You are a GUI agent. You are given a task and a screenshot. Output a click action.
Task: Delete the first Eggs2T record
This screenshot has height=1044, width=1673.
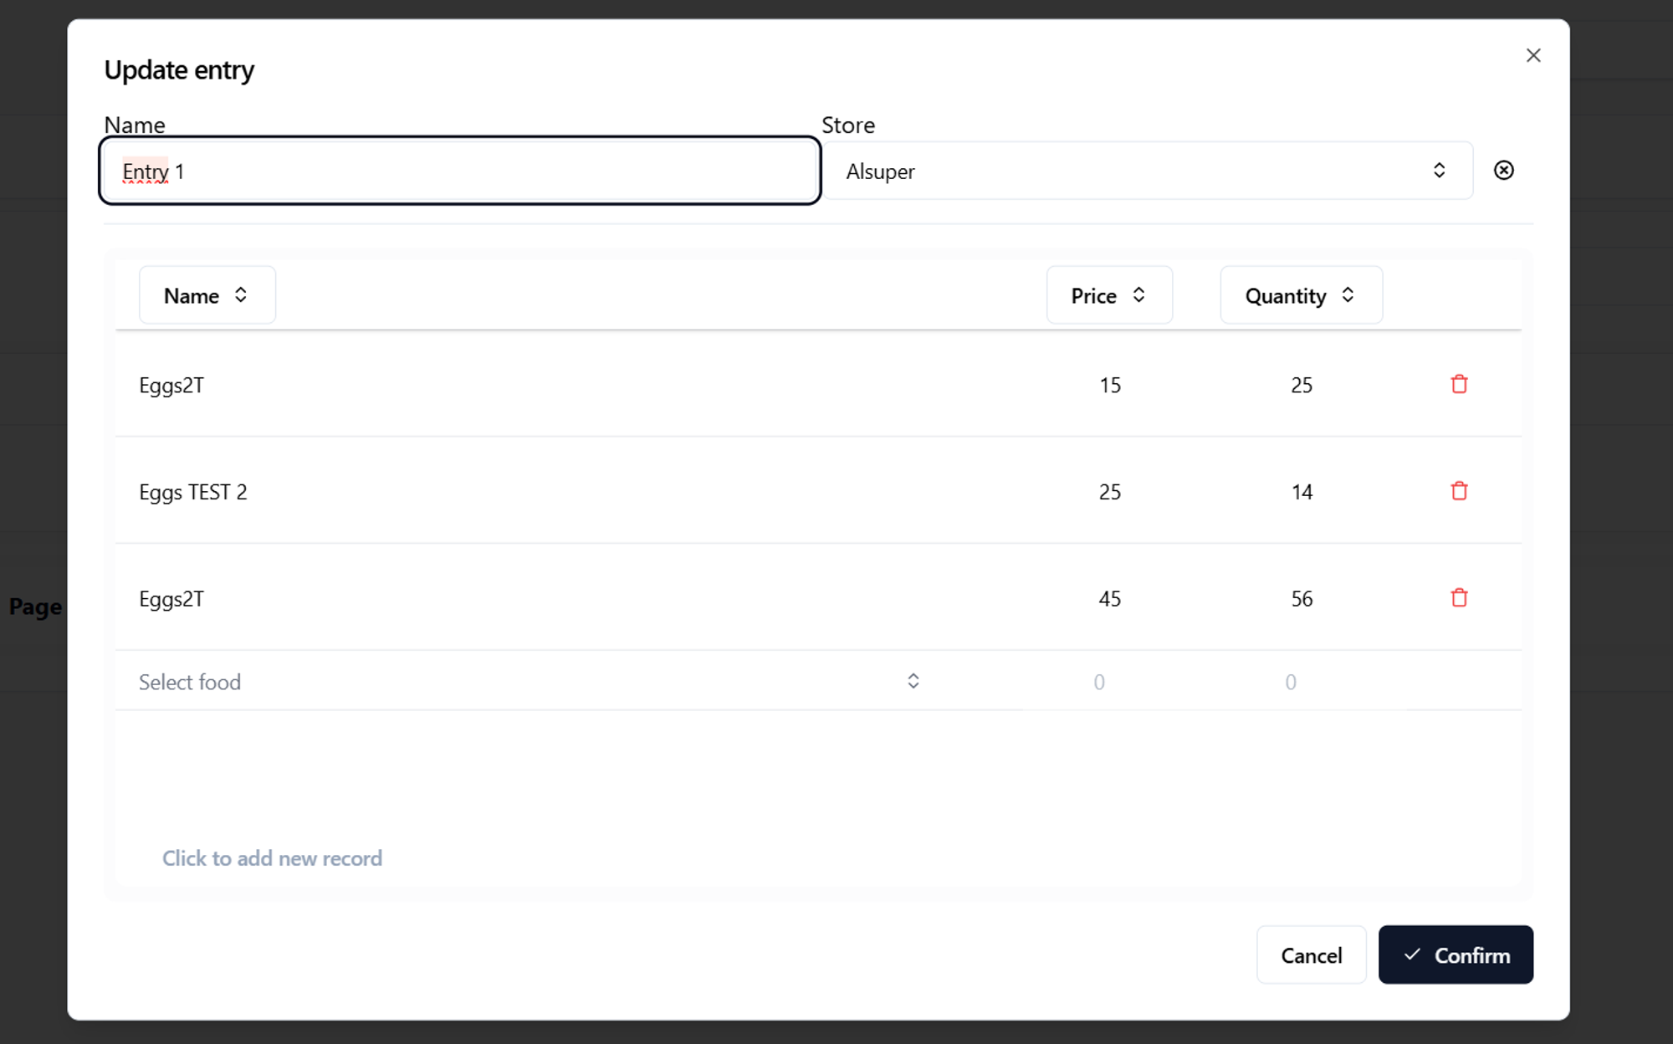1459,384
